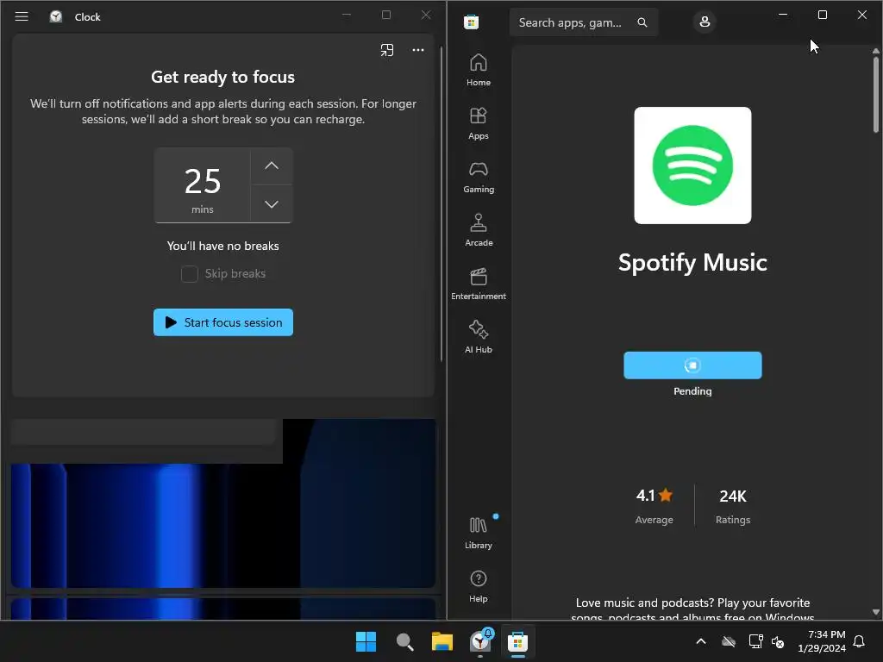Click the Get ready to focus heading
Viewport: 883px width, 662px height.
(223, 77)
